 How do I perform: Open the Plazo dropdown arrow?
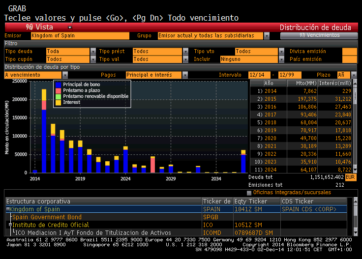[x=354, y=75]
